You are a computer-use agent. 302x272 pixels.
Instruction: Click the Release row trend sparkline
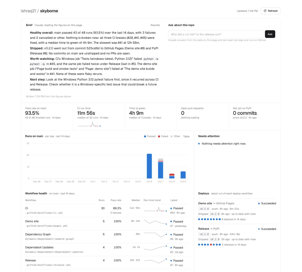[155, 261]
